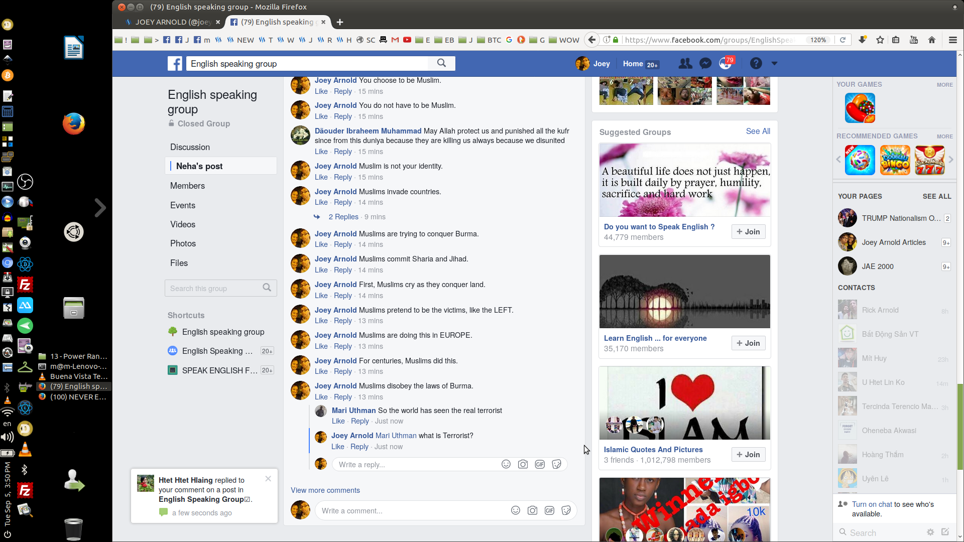Open chat settings gear icon
Viewport: 964px width, 542px height.
point(930,532)
